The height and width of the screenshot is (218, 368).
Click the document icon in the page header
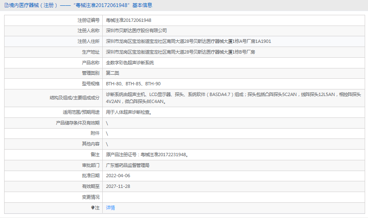click(x=6, y=5)
